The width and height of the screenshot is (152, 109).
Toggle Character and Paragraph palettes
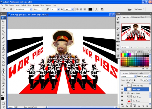[x=102, y=9]
